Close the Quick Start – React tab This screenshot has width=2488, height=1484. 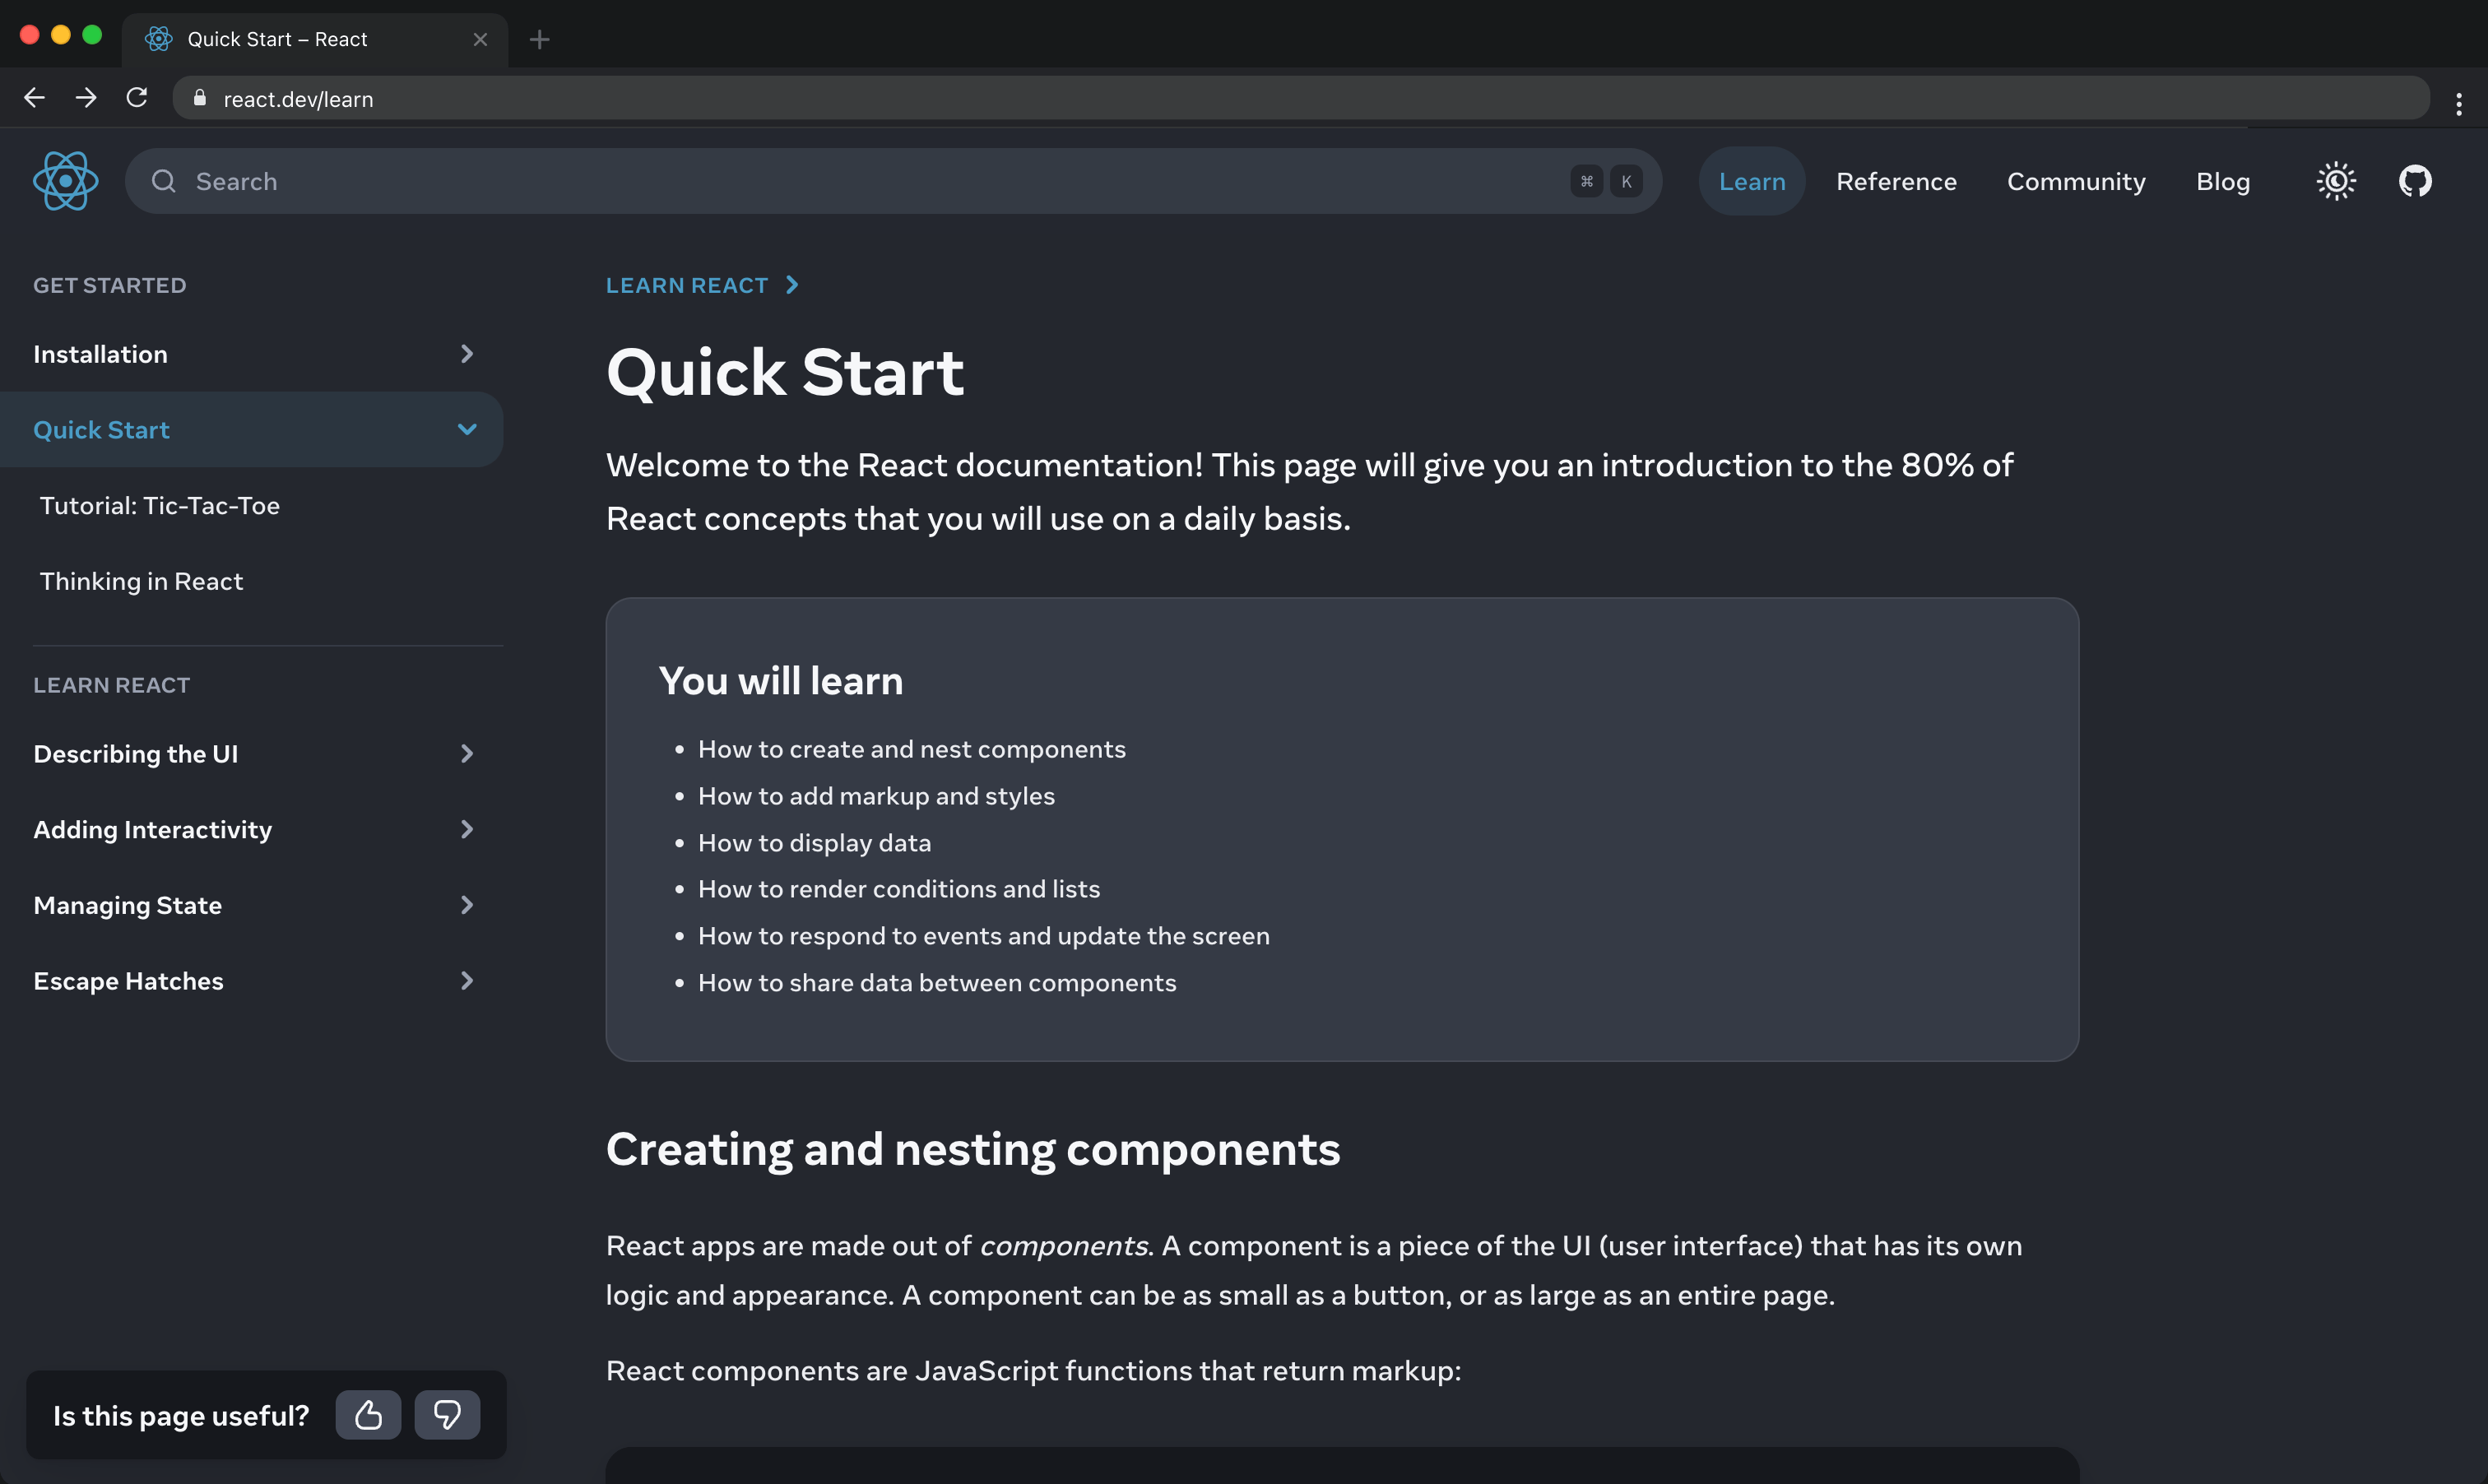[480, 39]
